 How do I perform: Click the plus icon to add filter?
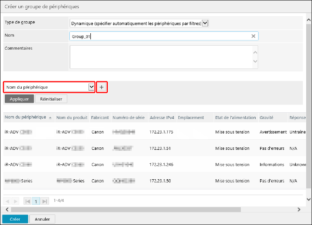point(101,87)
